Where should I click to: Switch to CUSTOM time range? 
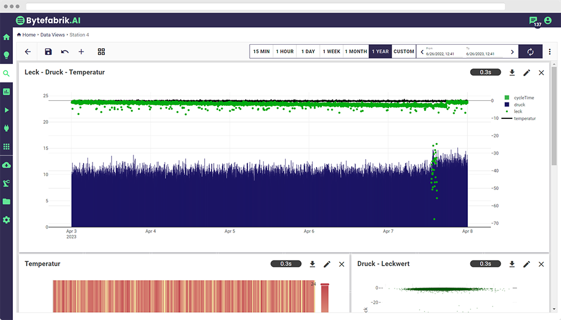[403, 52]
